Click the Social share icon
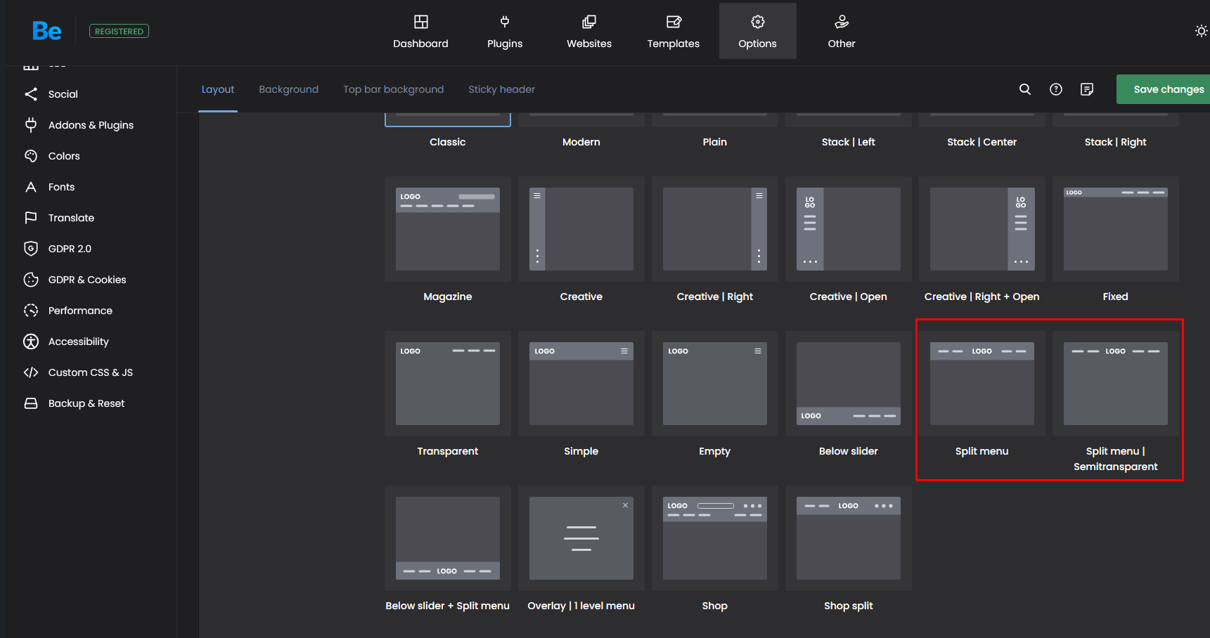Image resolution: width=1210 pixels, height=638 pixels. tap(31, 94)
